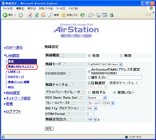Select 無効 radio for wireless function
The image size is (156, 140).
pos(121,56)
